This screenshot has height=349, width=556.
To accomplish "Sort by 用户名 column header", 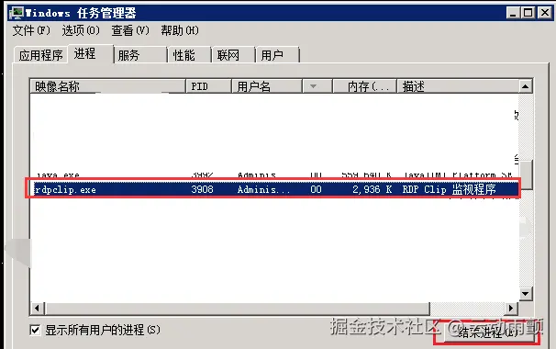I will 267,86.
